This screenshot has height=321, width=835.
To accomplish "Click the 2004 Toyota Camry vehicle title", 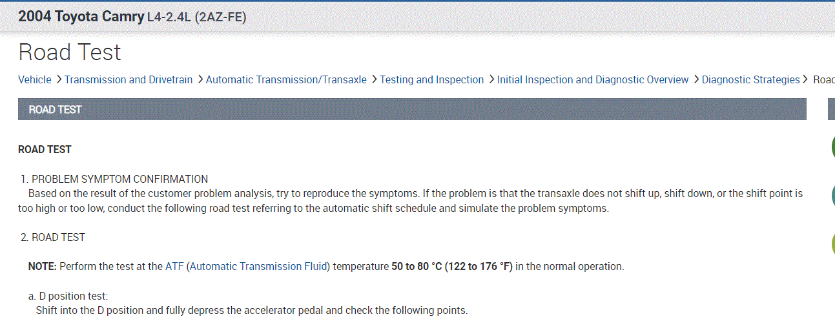I will tap(81, 16).
